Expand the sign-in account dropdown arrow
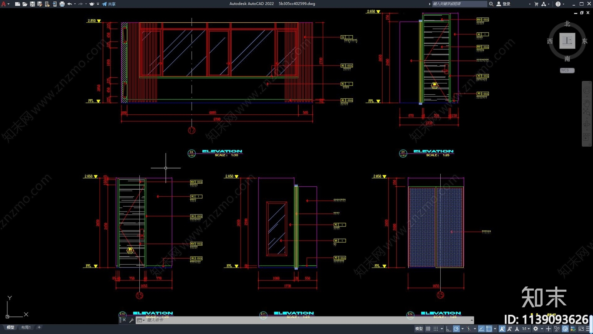 [530, 4]
